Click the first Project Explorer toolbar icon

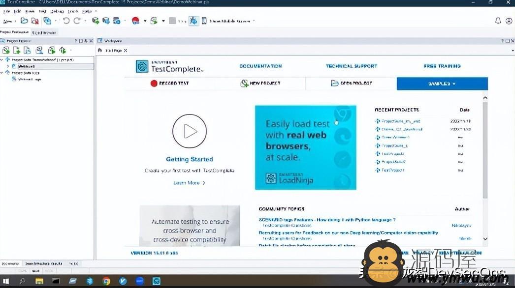coord(6,50)
